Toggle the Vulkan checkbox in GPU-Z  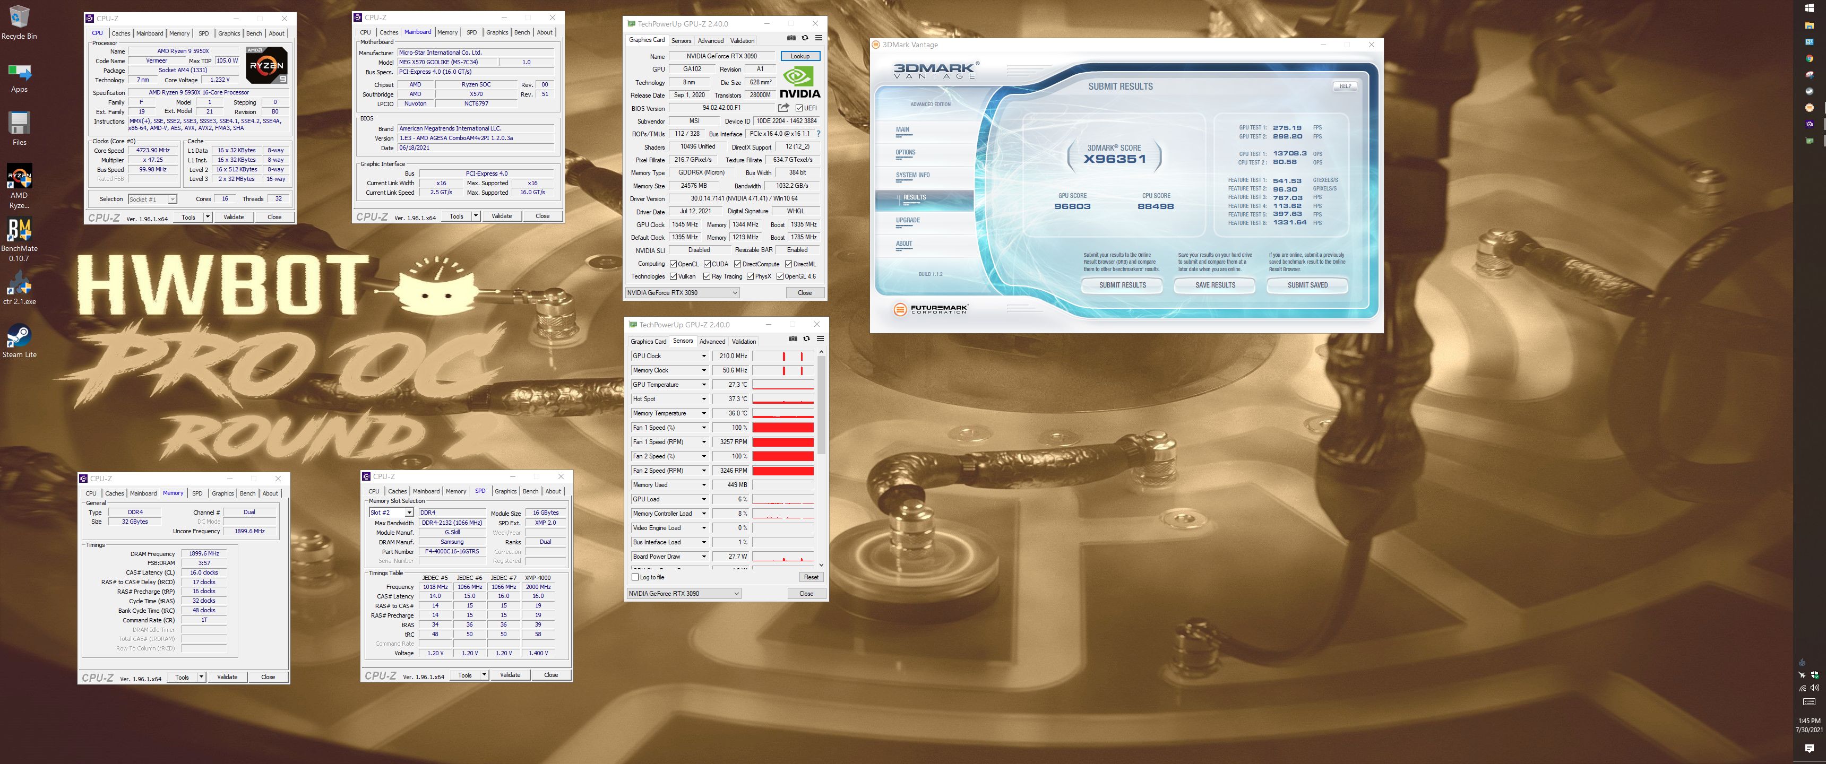(x=674, y=276)
